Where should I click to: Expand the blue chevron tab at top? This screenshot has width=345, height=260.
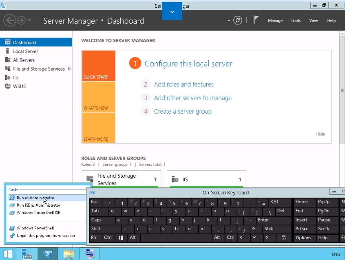click(172, 12)
